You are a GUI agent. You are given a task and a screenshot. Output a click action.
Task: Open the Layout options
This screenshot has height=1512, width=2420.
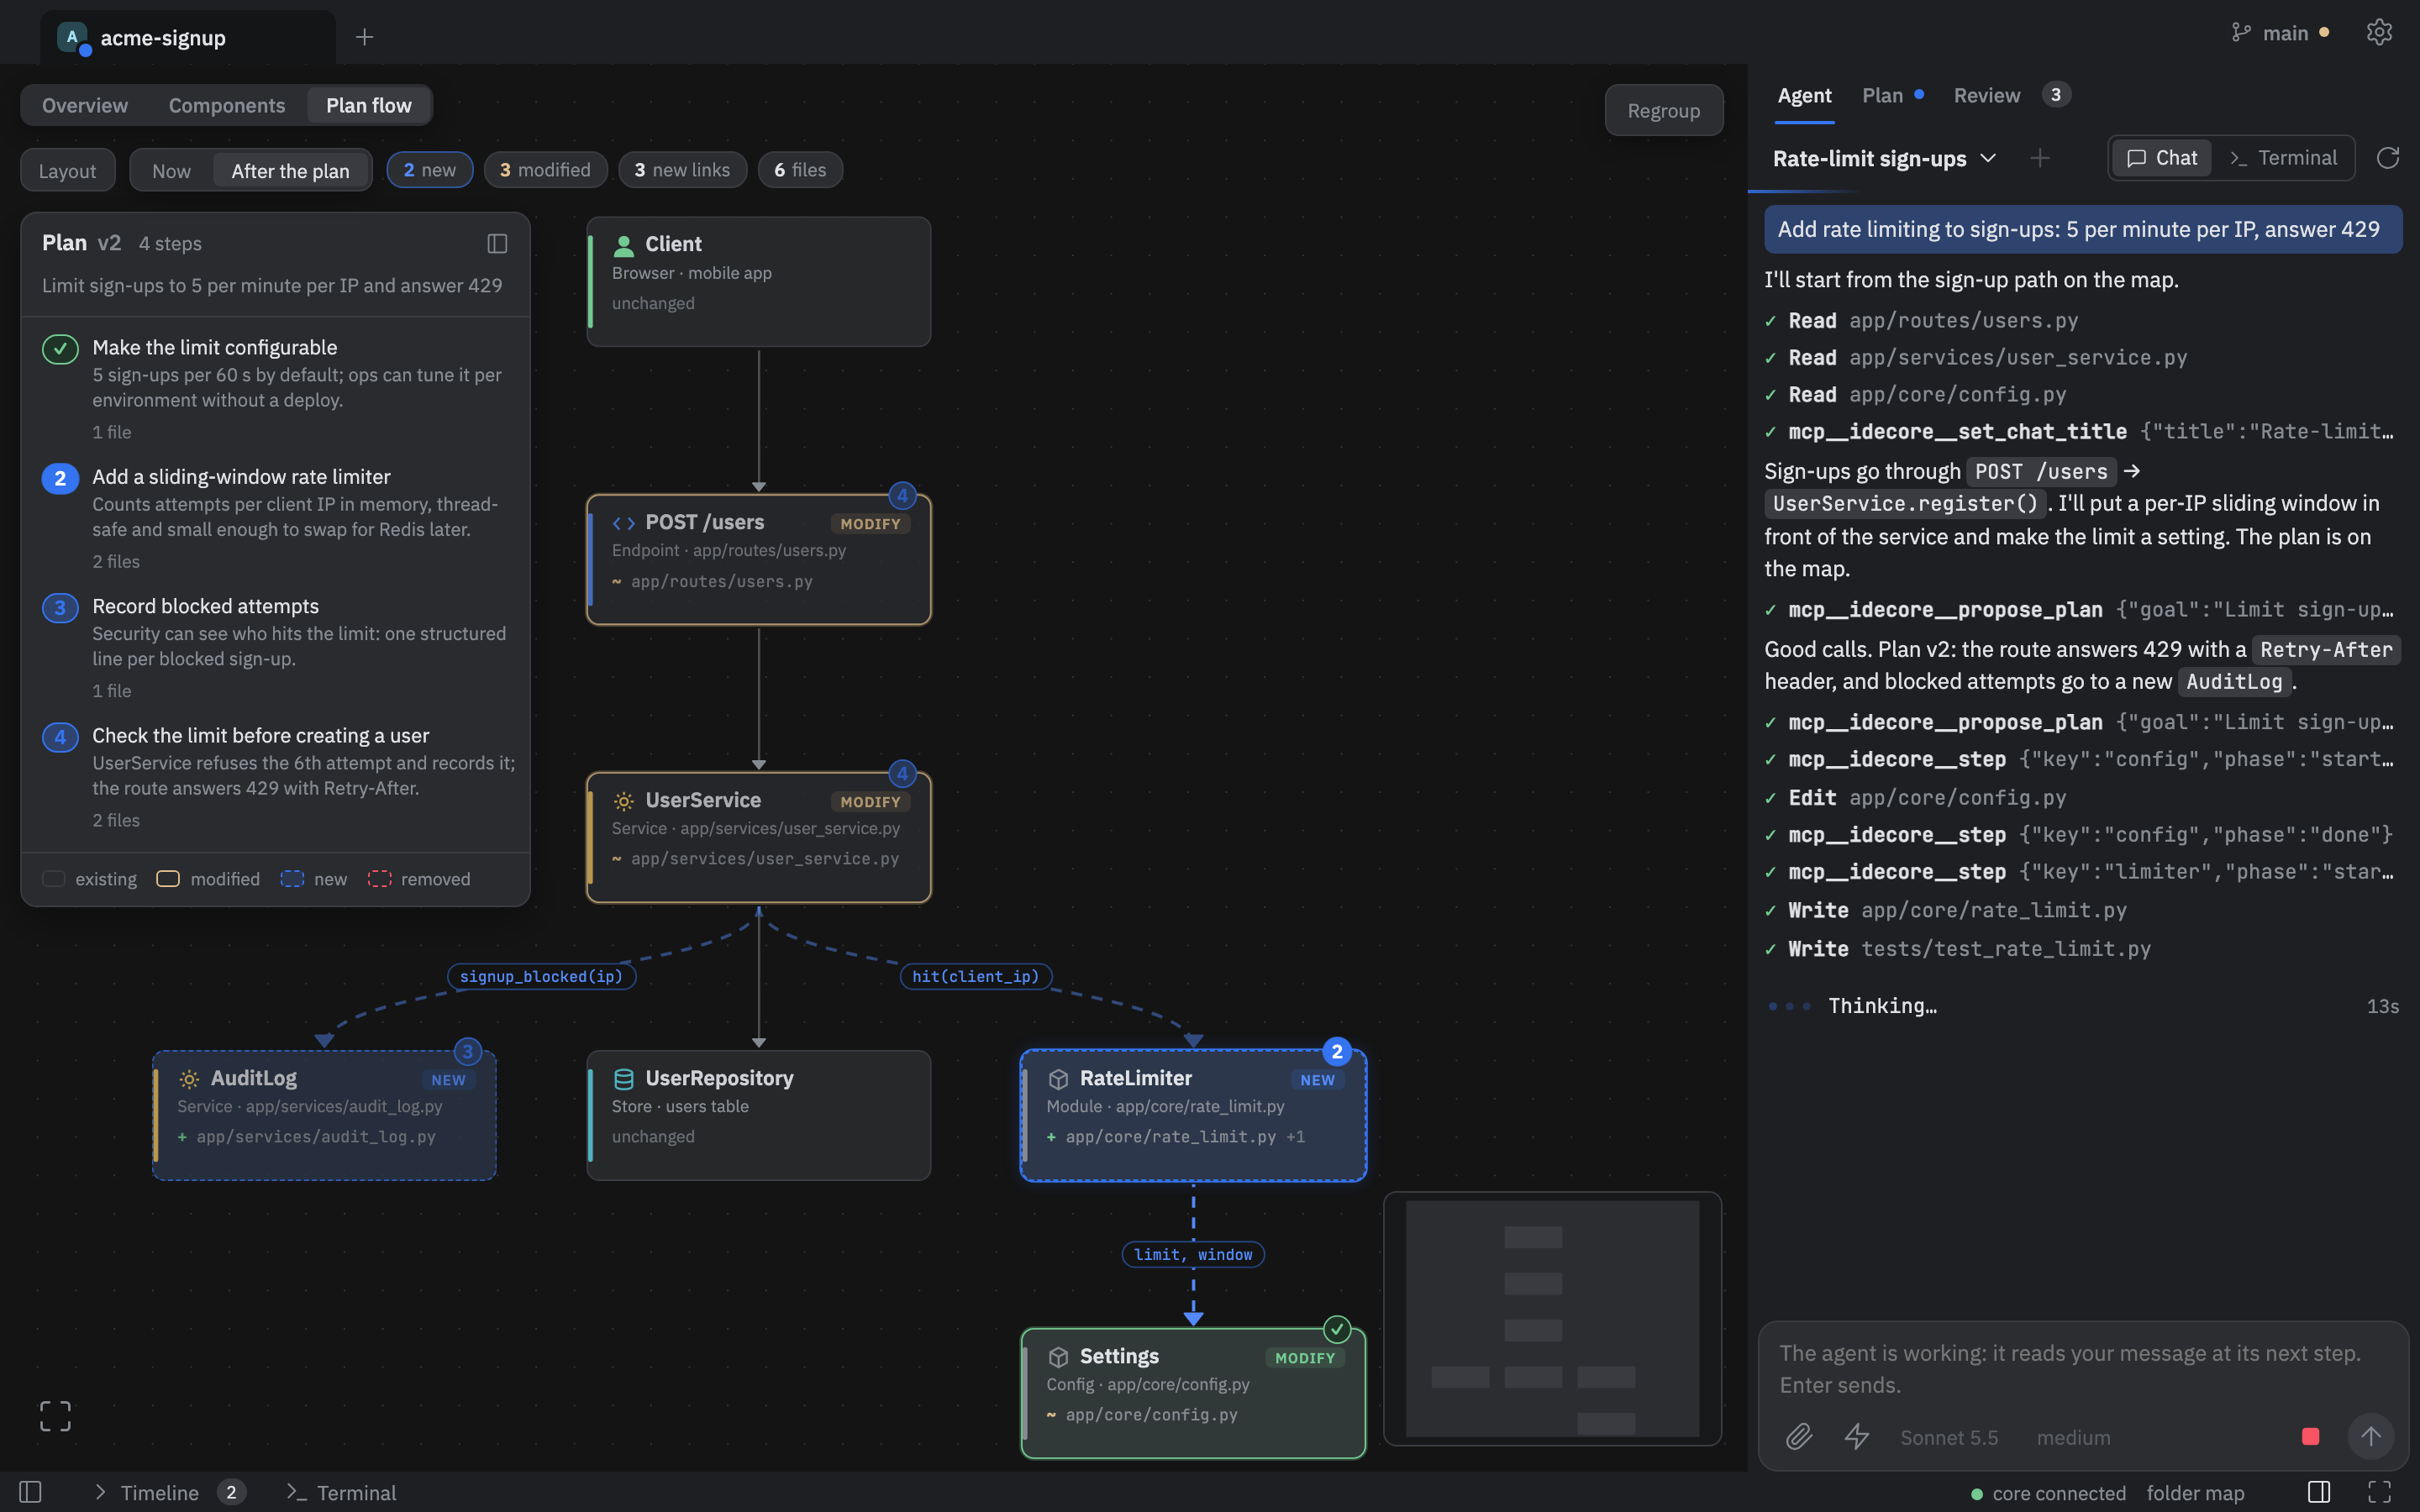67,171
